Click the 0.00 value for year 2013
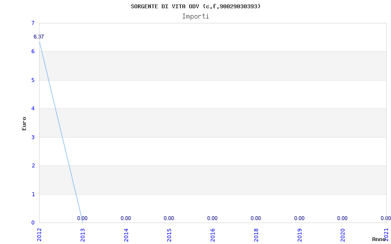391x244 pixels. [x=82, y=218]
